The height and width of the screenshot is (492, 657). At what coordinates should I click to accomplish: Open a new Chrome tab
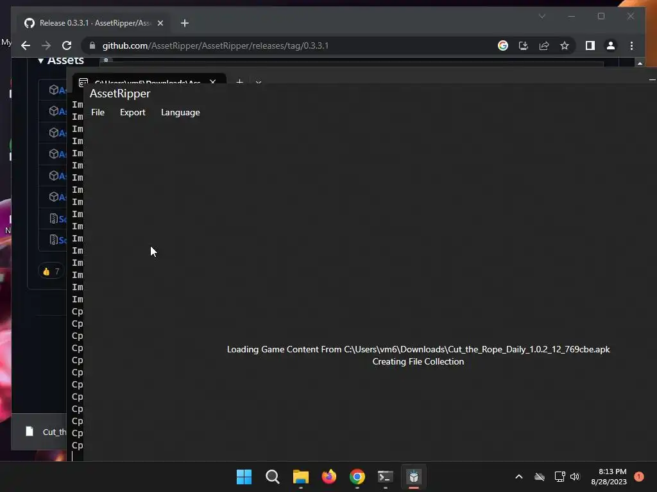pos(185,23)
